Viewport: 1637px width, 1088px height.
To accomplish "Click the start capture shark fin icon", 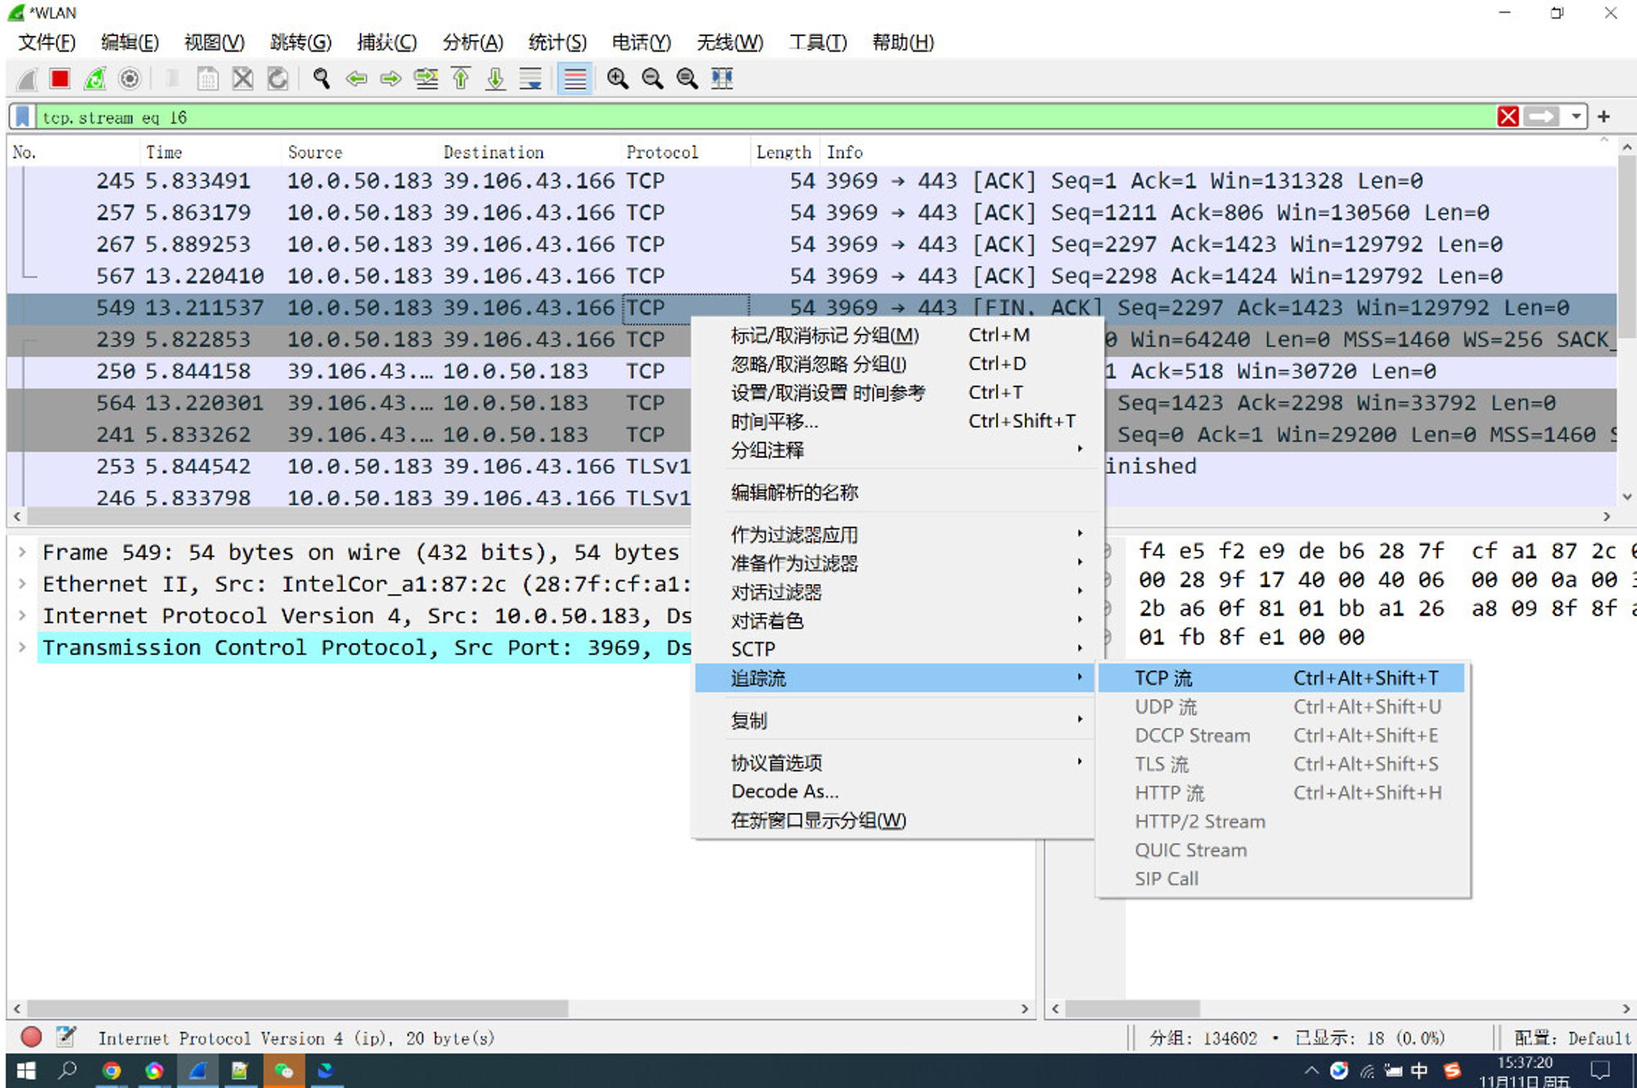I will [x=27, y=79].
